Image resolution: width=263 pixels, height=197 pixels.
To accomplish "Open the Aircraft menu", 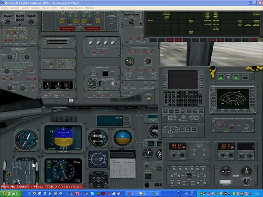I will 15,8.
